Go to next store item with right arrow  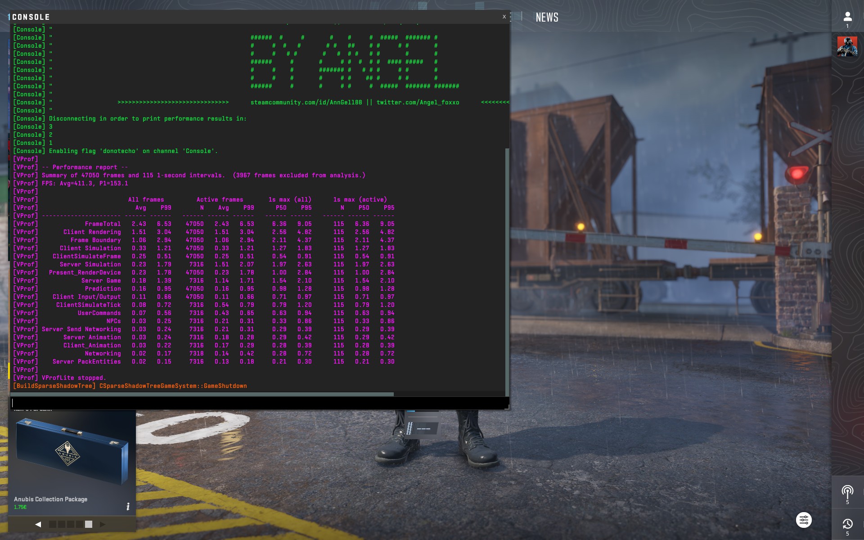pyautogui.click(x=103, y=524)
